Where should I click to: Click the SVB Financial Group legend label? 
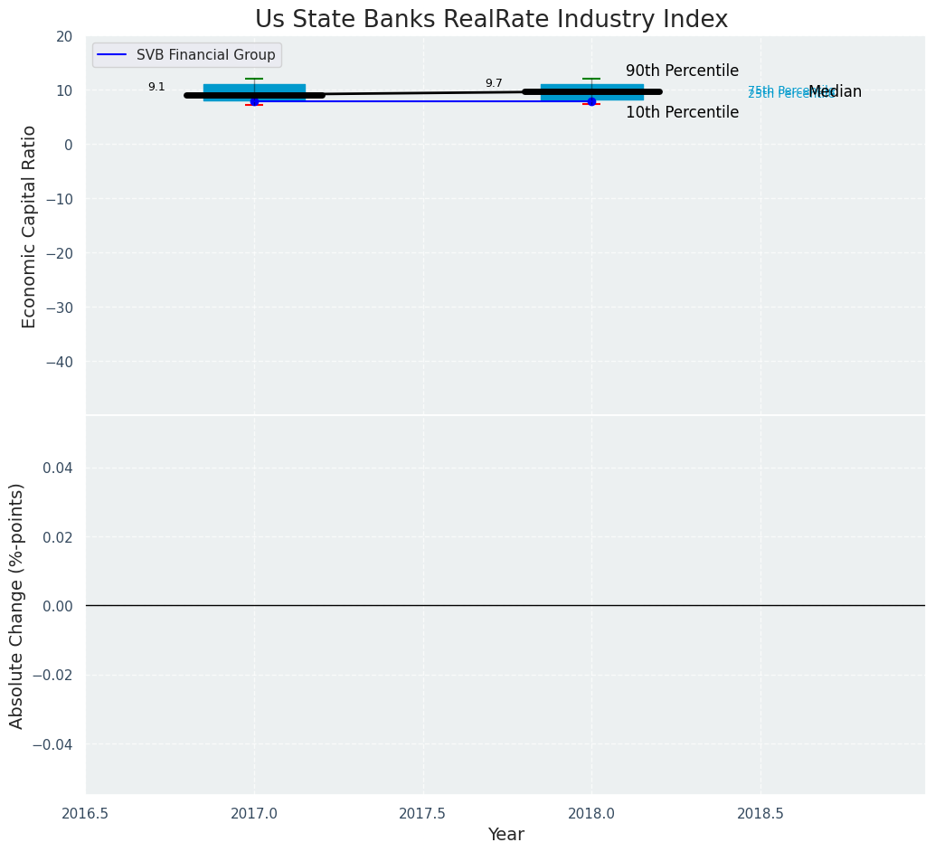coord(205,55)
